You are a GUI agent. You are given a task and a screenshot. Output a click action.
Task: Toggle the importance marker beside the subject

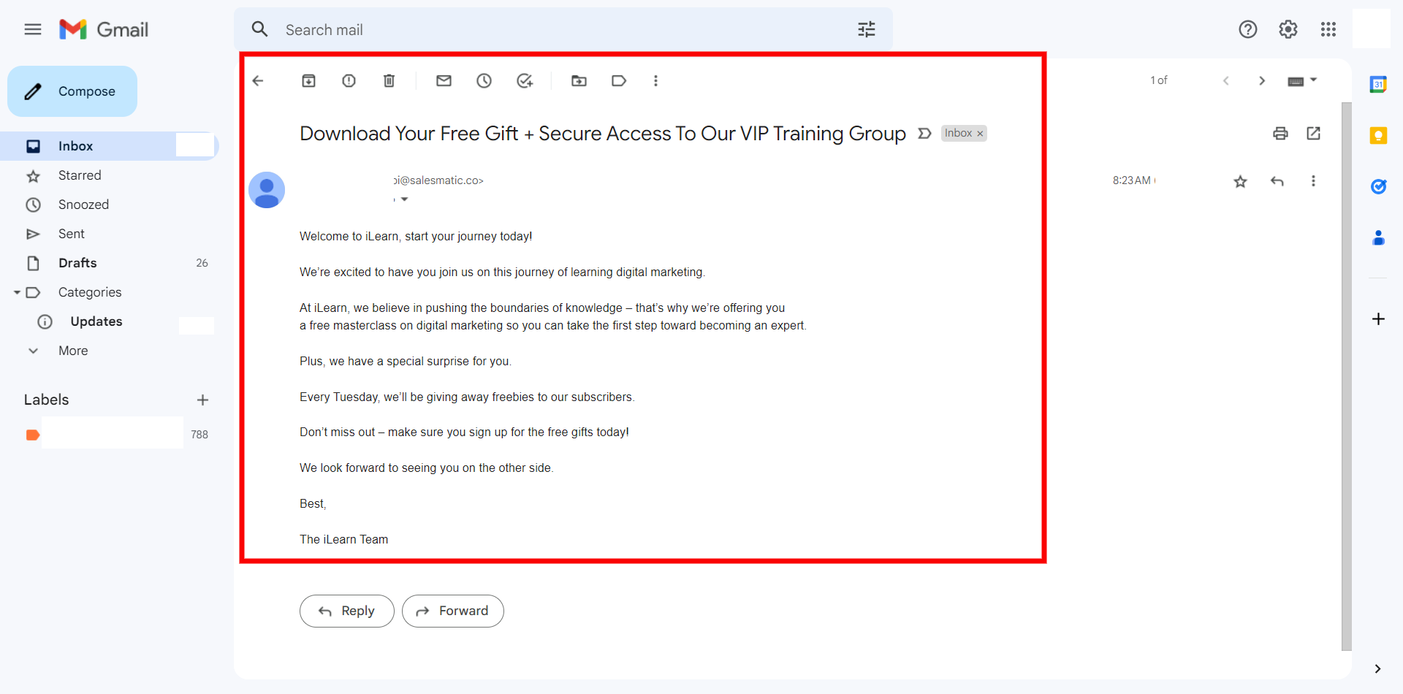tap(924, 133)
